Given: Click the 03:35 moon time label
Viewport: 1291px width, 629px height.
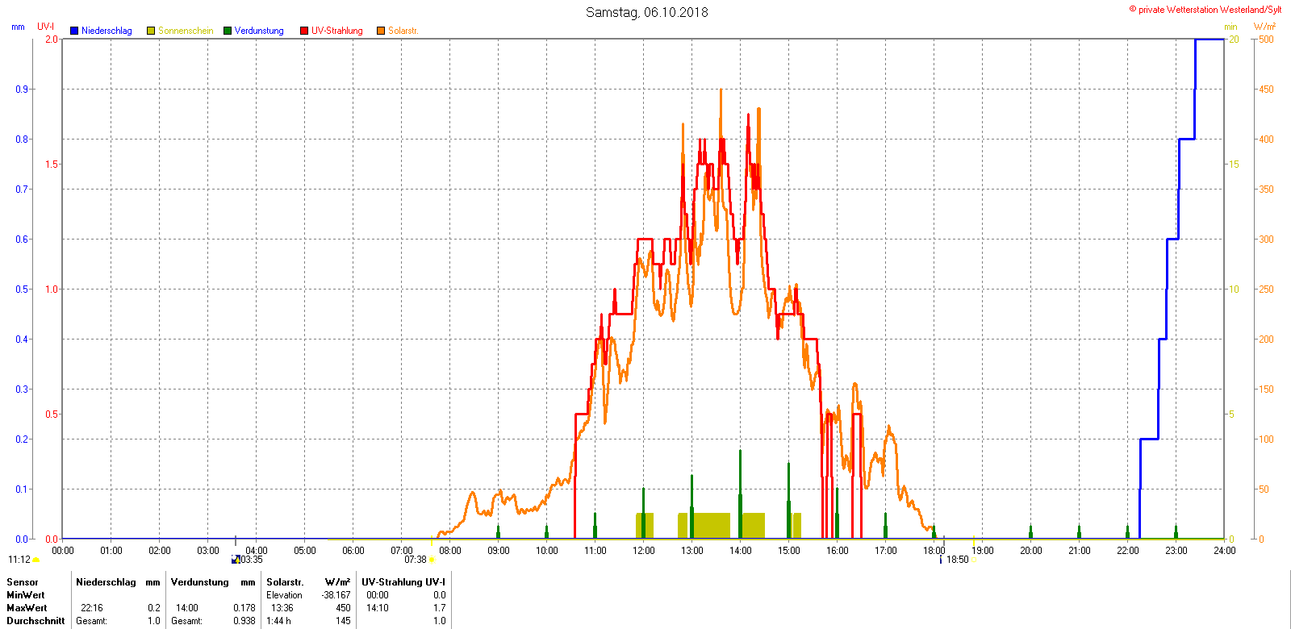Looking at the screenshot, I should 252,560.
